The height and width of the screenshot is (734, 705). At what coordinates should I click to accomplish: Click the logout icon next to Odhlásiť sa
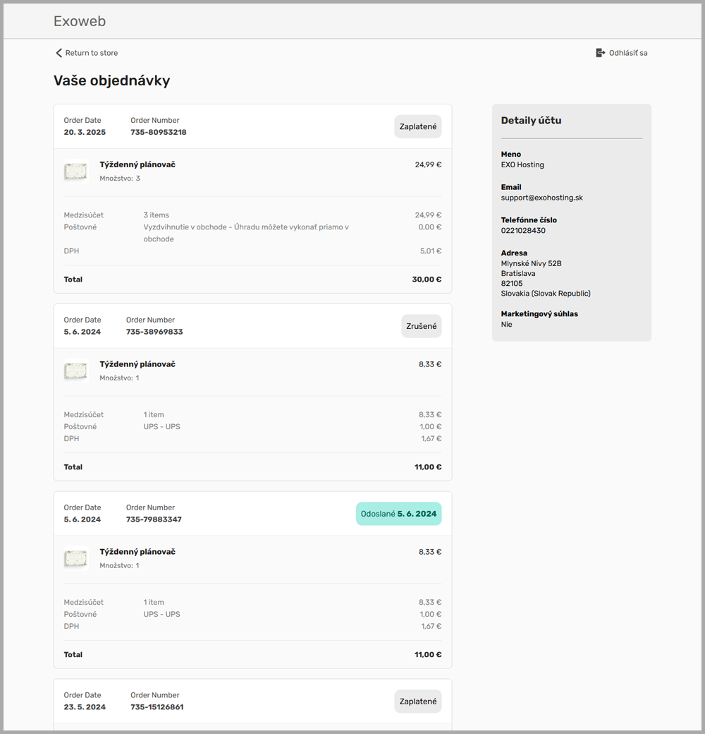coord(600,52)
